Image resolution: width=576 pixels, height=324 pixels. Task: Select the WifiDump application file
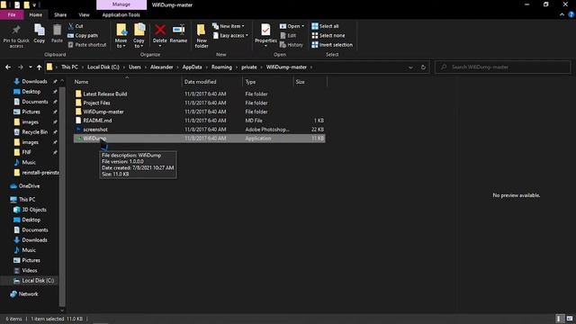(x=200, y=138)
